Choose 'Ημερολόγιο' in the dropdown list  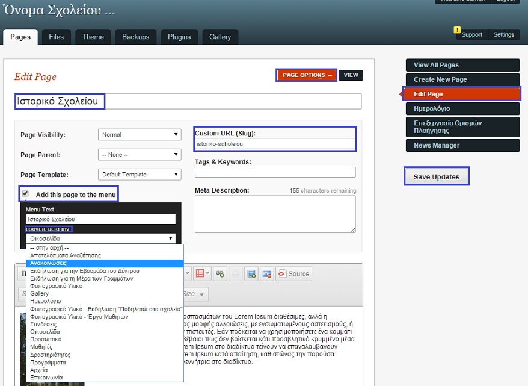45,301
